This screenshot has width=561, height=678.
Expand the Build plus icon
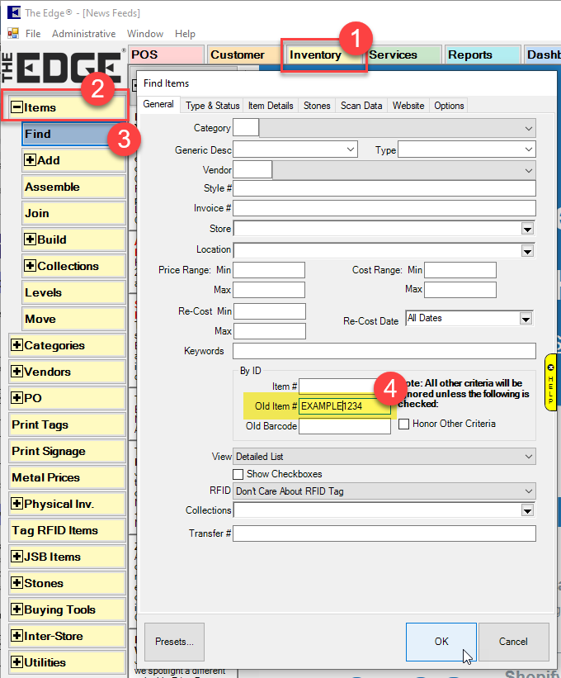(31, 239)
